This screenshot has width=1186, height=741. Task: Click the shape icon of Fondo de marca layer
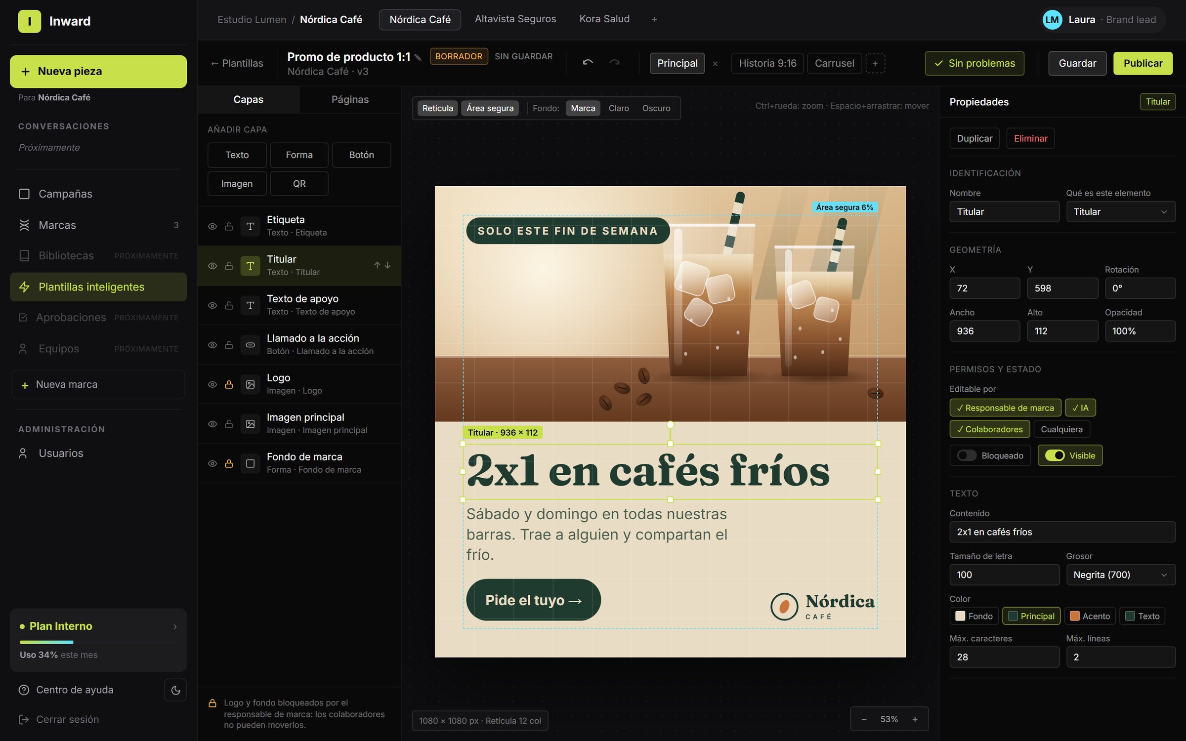pos(250,463)
